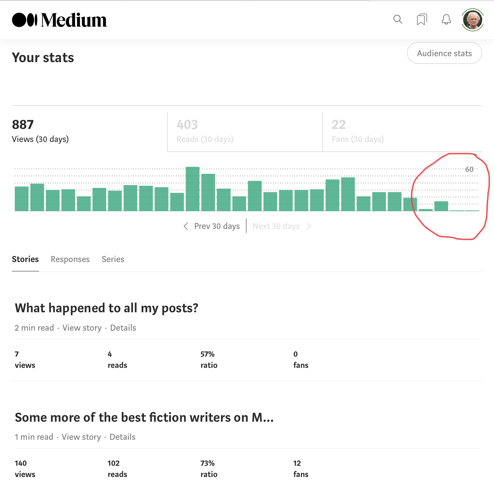This screenshot has width=494, height=490.
Task: Click the Next 30 days link
Action: (276, 226)
